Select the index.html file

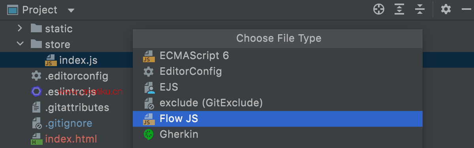point(71,139)
